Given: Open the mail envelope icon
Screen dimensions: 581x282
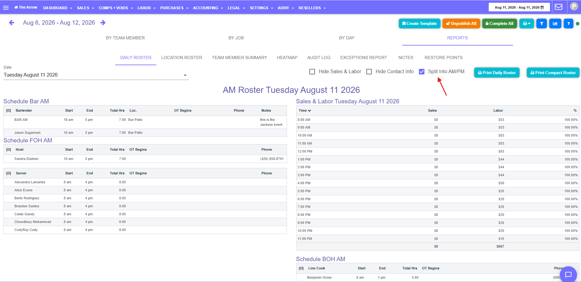Looking at the screenshot, I should click(x=559, y=7).
